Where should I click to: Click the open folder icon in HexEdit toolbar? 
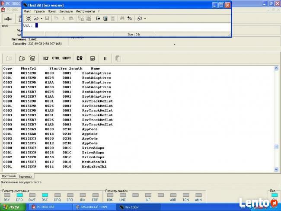(36, 19)
